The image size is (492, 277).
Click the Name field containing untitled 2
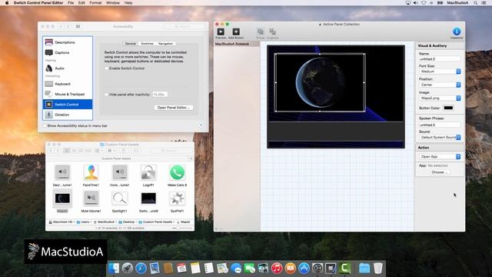coord(440,58)
